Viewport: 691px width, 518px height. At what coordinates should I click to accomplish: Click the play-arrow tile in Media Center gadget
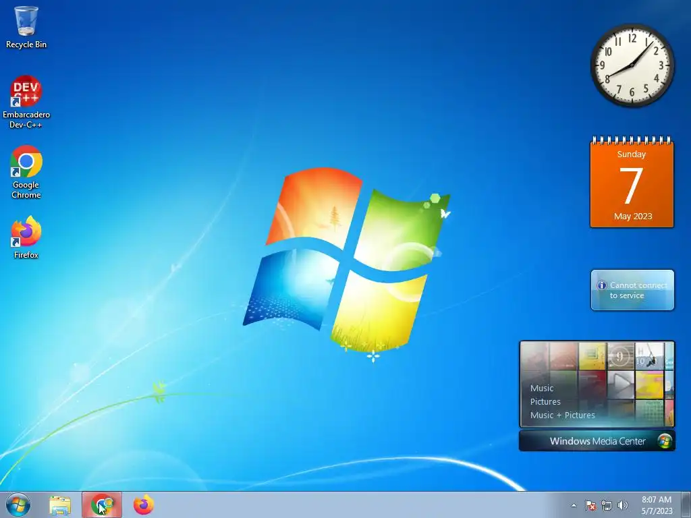(x=621, y=384)
